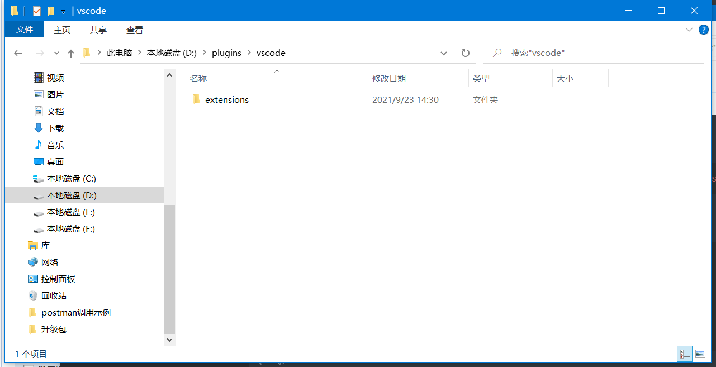The height and width of the screenshot is (367, 716).
Task: Open the Quick Access toolbar dropdown
Action: coord(63,11)
